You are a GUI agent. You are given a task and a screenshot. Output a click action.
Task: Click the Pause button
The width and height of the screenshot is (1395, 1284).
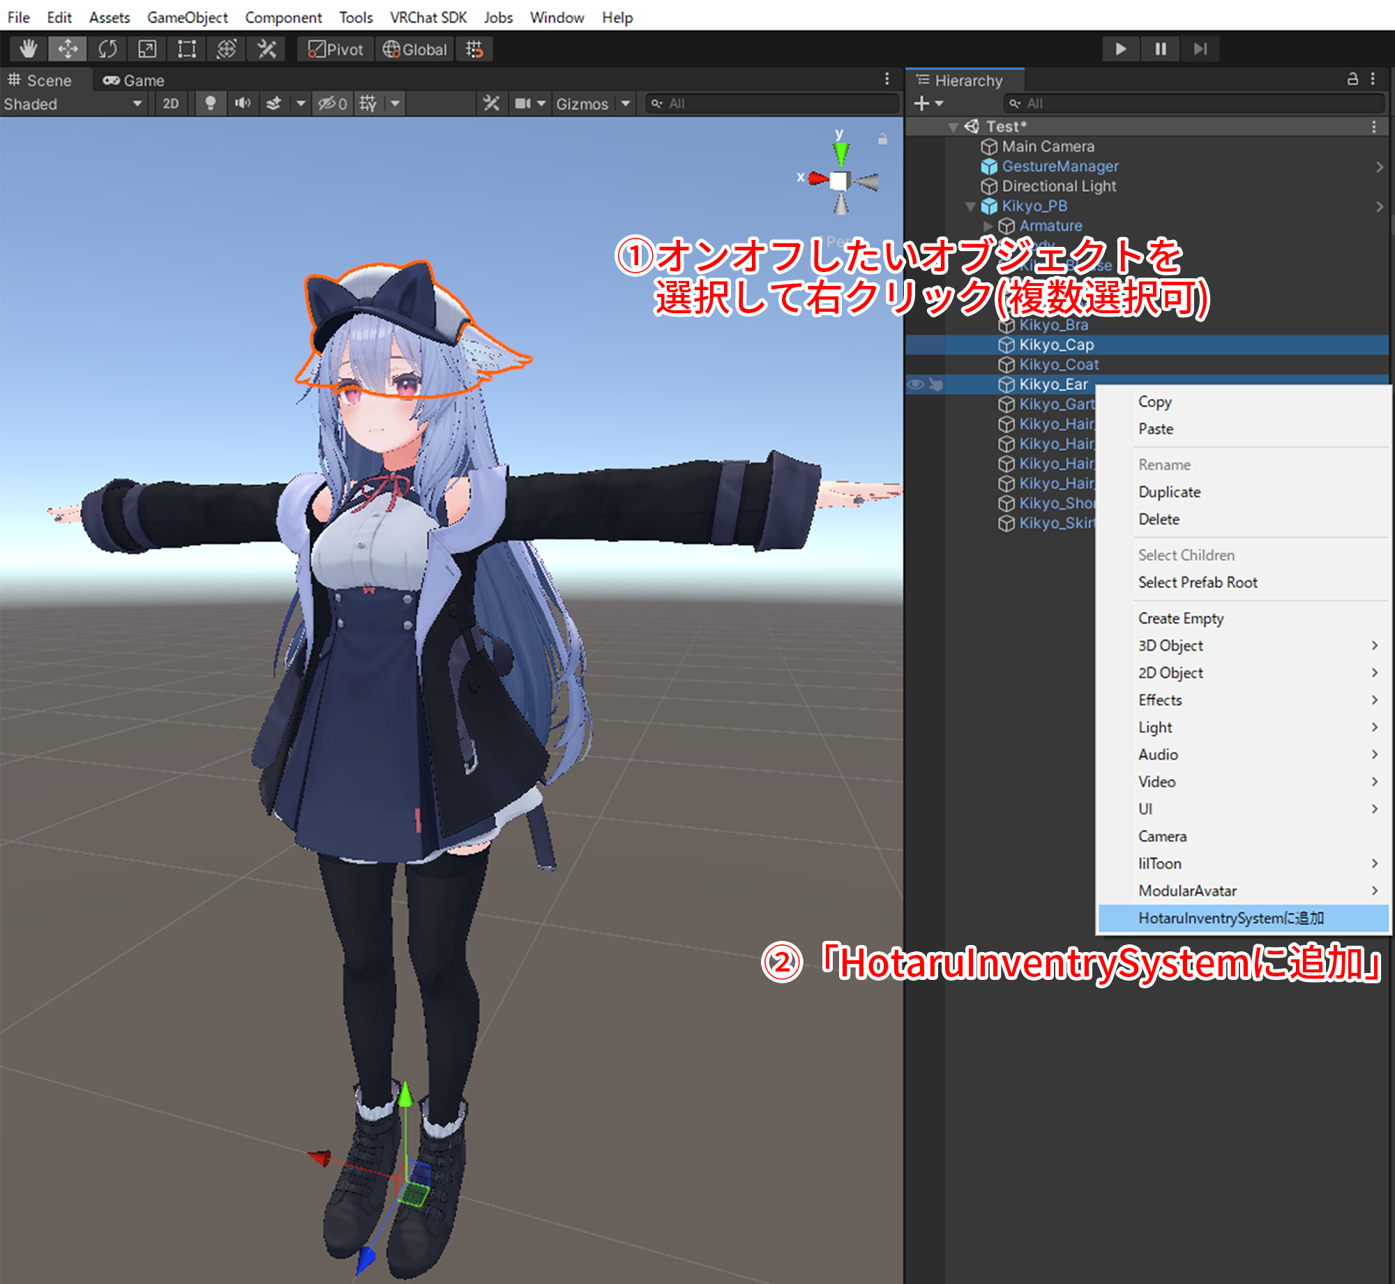[x=1160, y=49]
